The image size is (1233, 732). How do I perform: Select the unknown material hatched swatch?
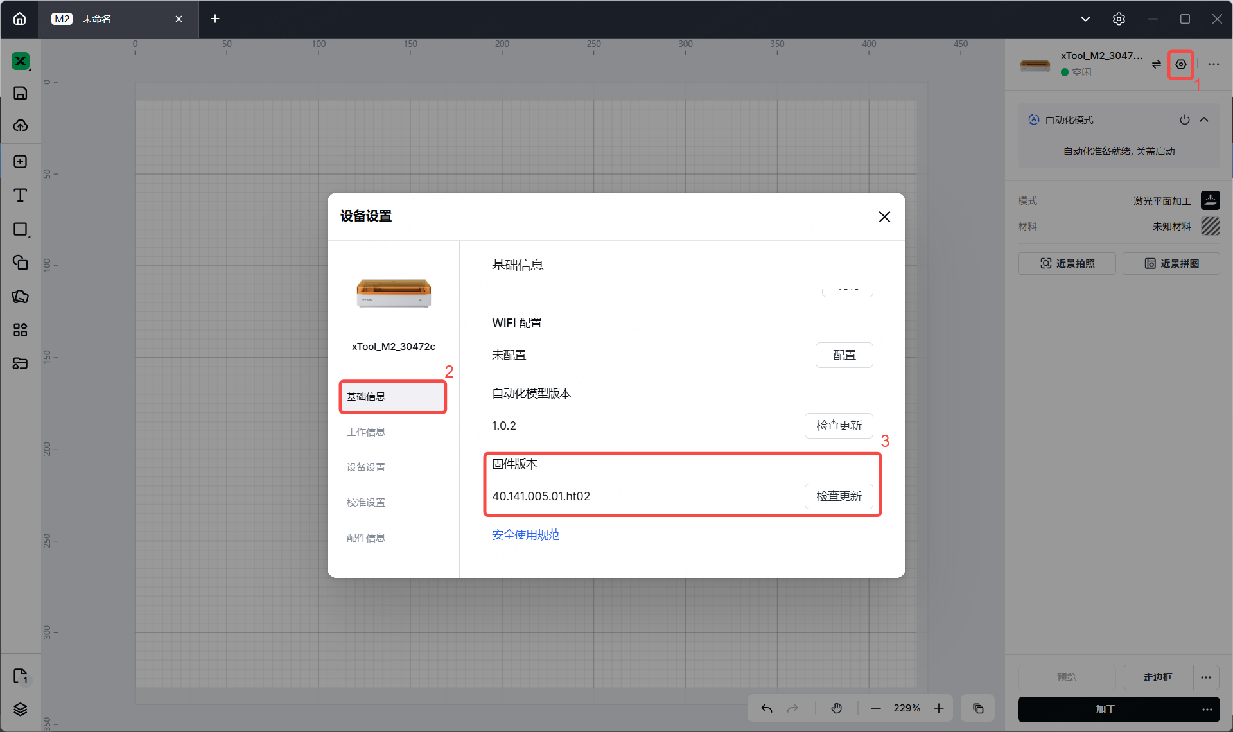click(x=1211, y=226)
